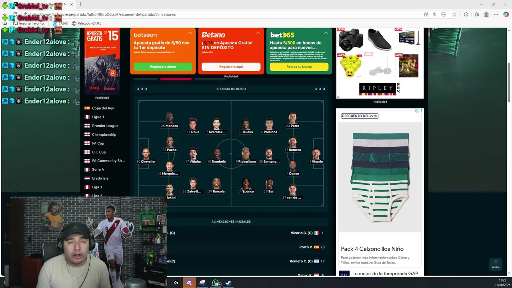The height and width of the screenshot is (288, 512).
Task: Click the underwear pack product image
Action: click(x=380, y=177)
